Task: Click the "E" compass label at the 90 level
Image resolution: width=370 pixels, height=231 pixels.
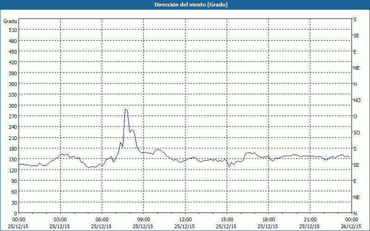Action: click(x=355, y=181)
